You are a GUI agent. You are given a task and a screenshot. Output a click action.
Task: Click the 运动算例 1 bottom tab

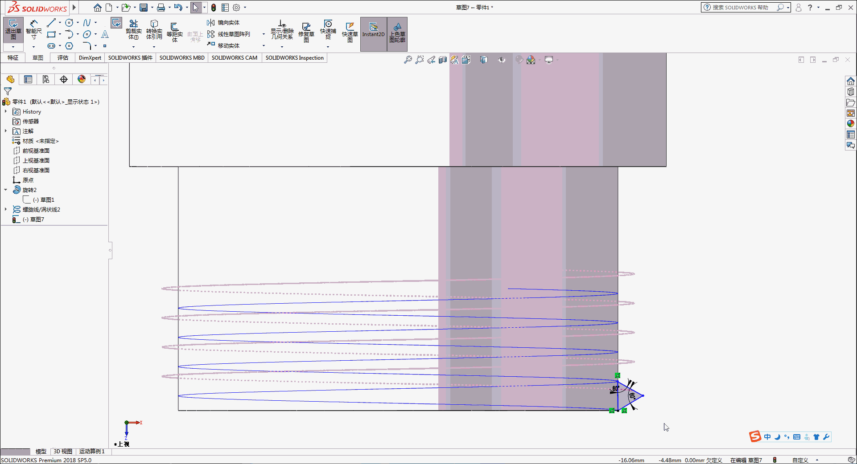tap(92, 452)
